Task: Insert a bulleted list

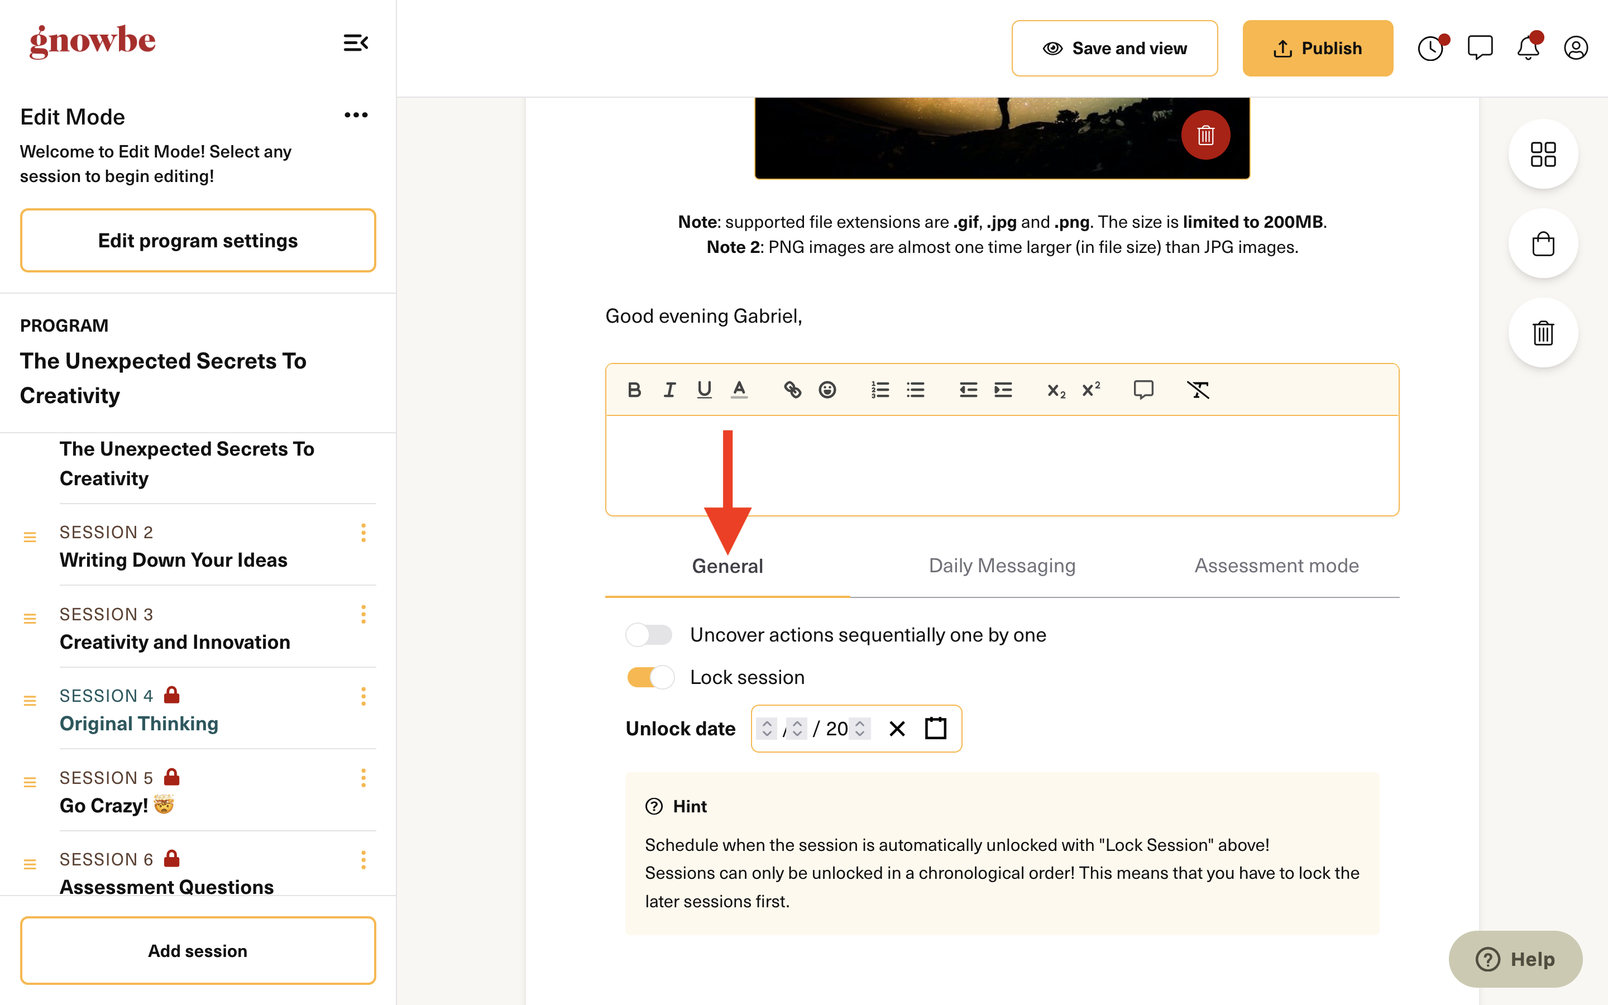Action: tap(916, 390)
